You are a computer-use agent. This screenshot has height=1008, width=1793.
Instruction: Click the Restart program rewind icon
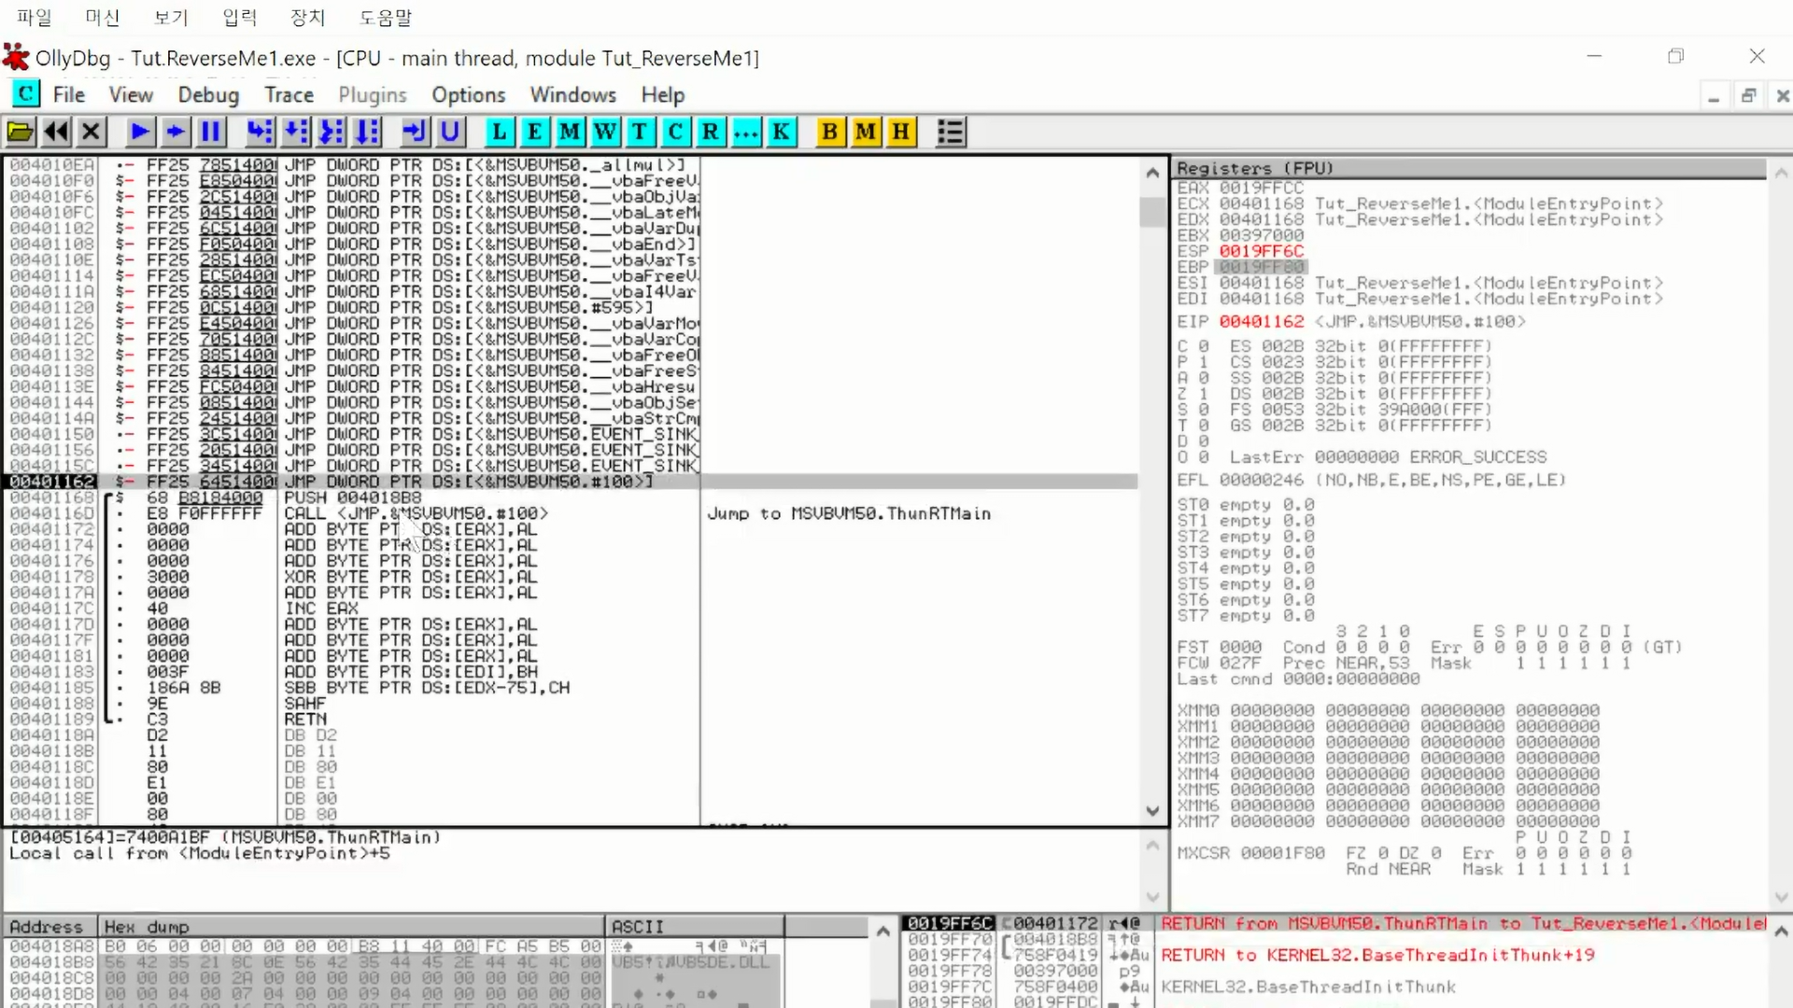pos(56,133)
